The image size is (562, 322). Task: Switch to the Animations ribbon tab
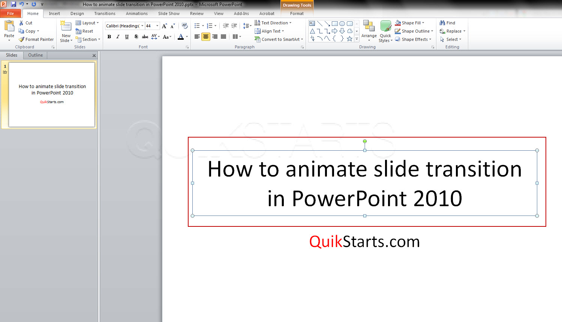pyautogui.click(x=137, y=13)
